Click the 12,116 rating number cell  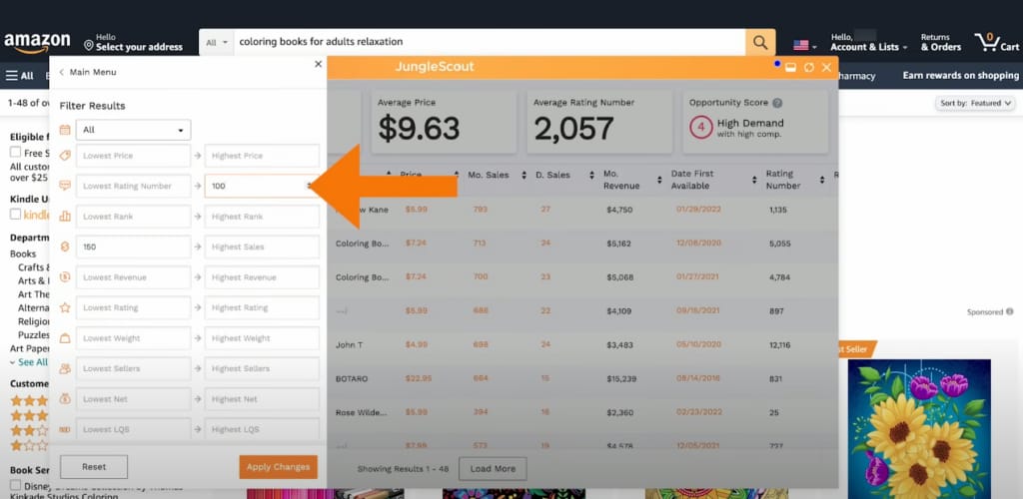[x=781, y=344]
